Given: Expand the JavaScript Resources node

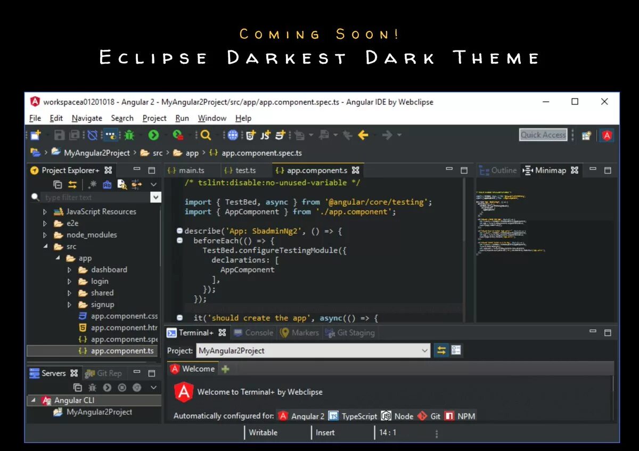Looking at the screenshot, I should tap(45, 211).
